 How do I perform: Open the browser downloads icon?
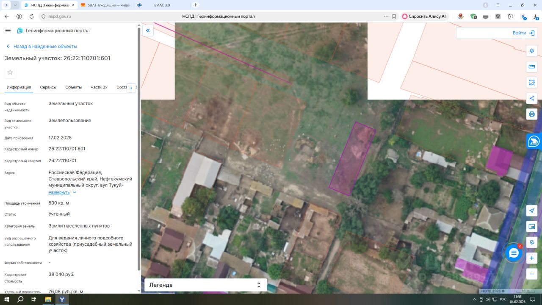[x=535, y=17]
